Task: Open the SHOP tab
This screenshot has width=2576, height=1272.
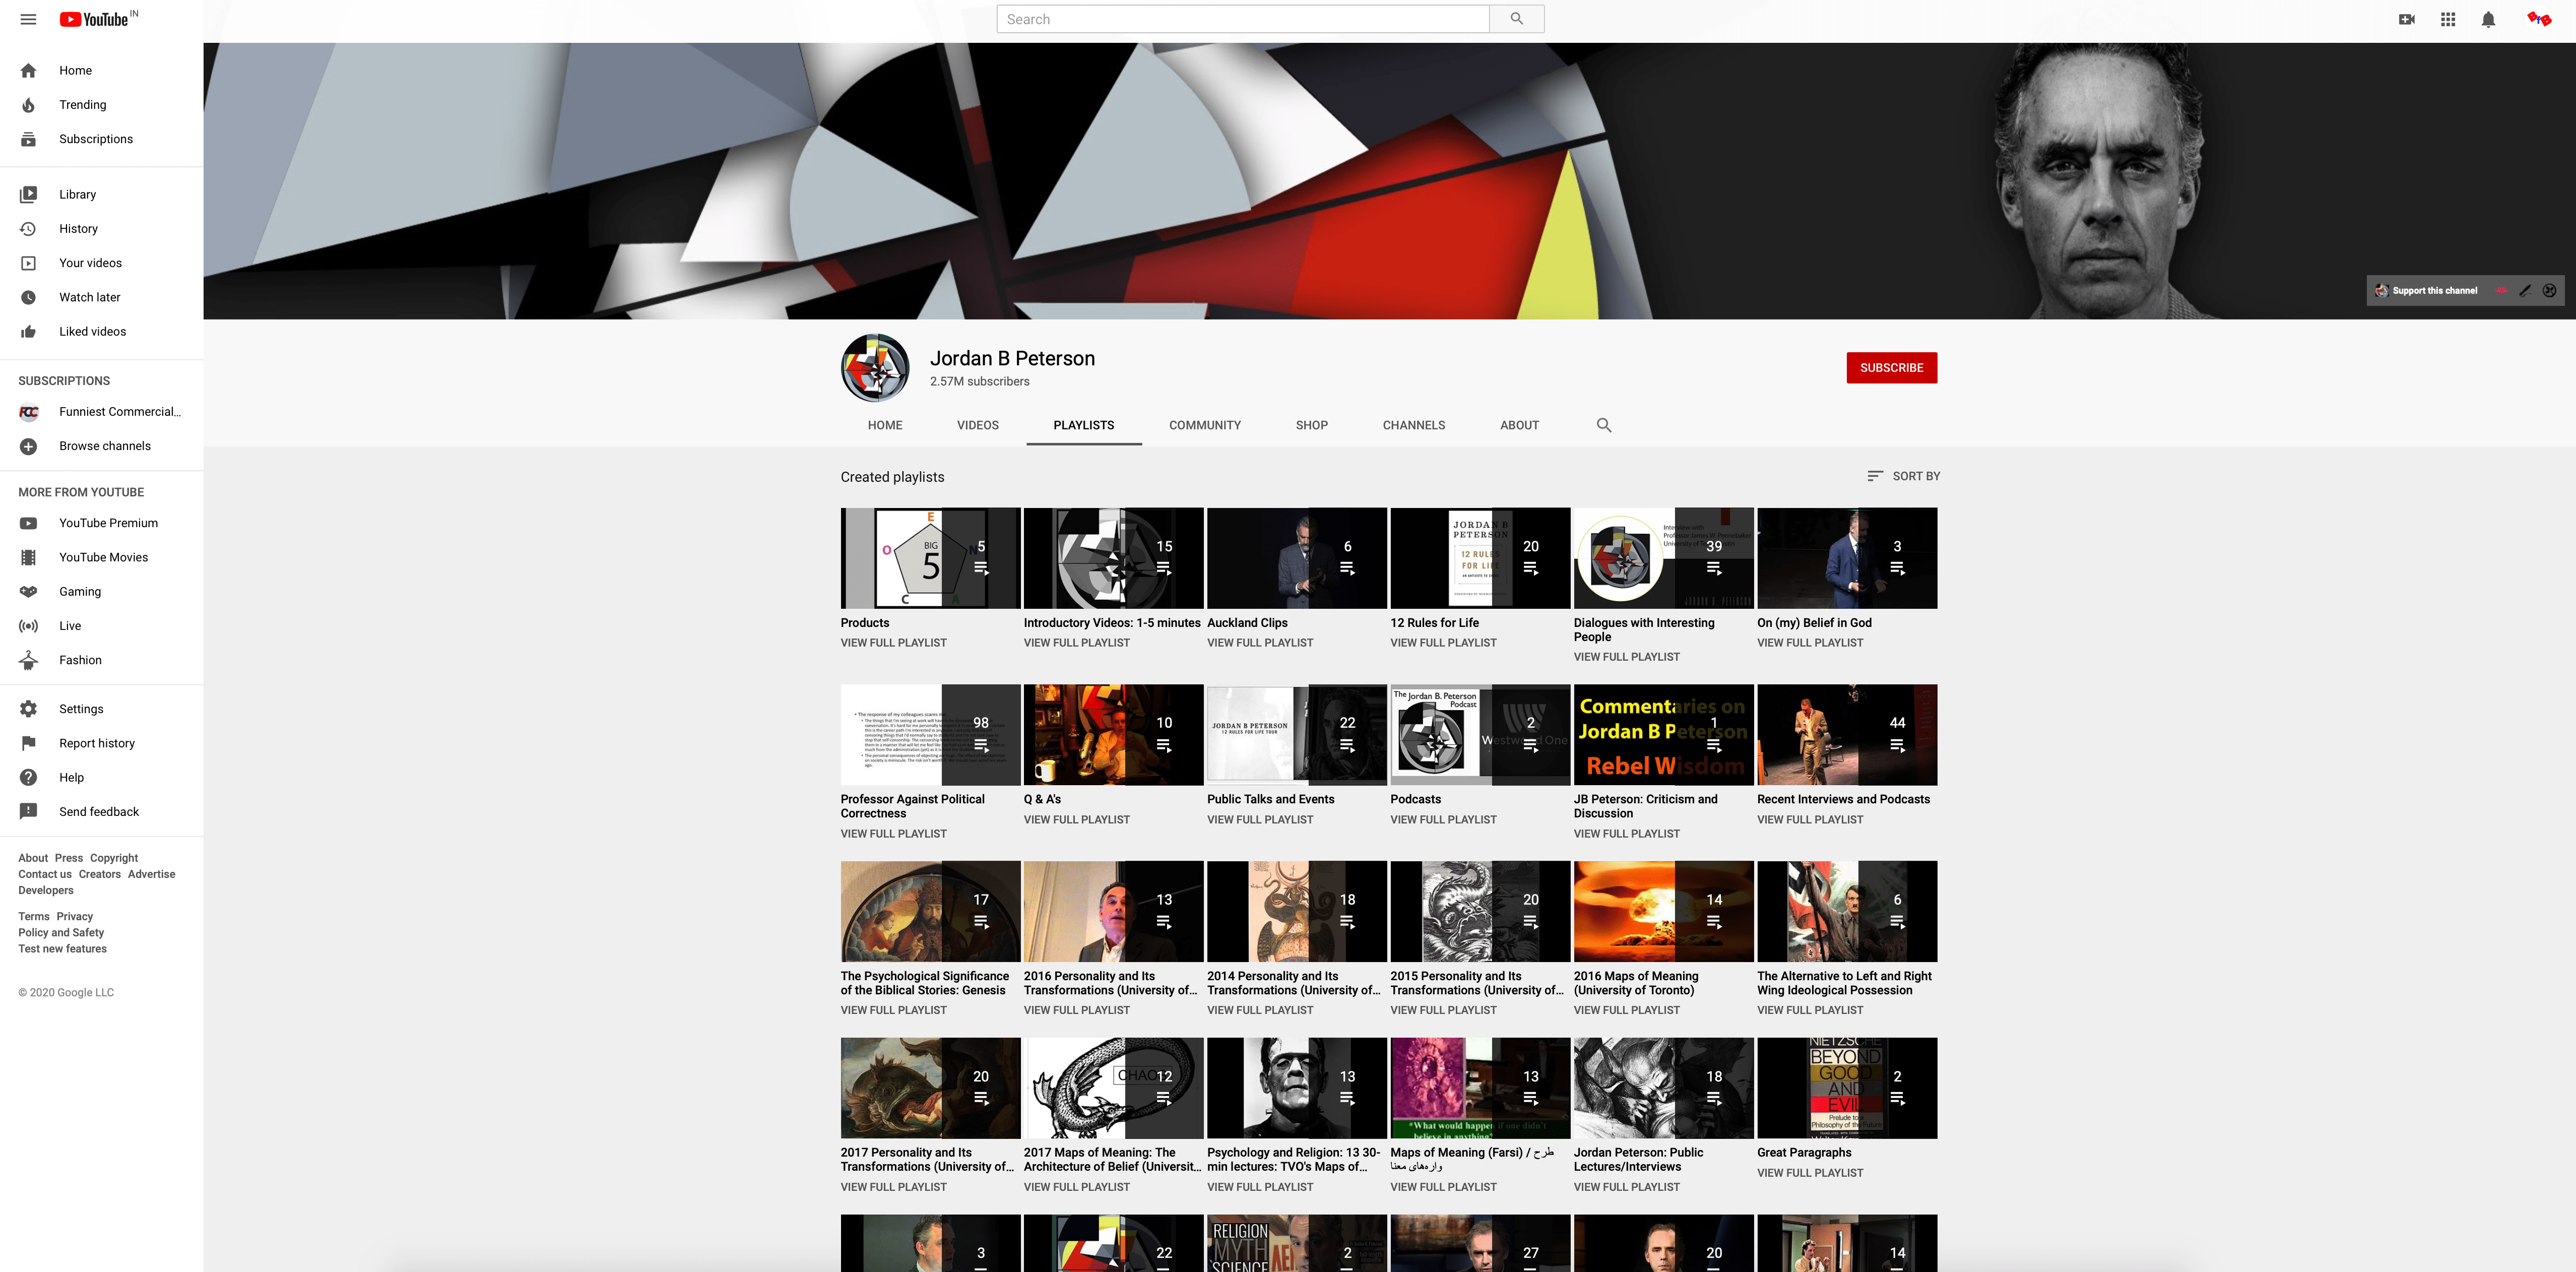Action: click(1312, 425)
